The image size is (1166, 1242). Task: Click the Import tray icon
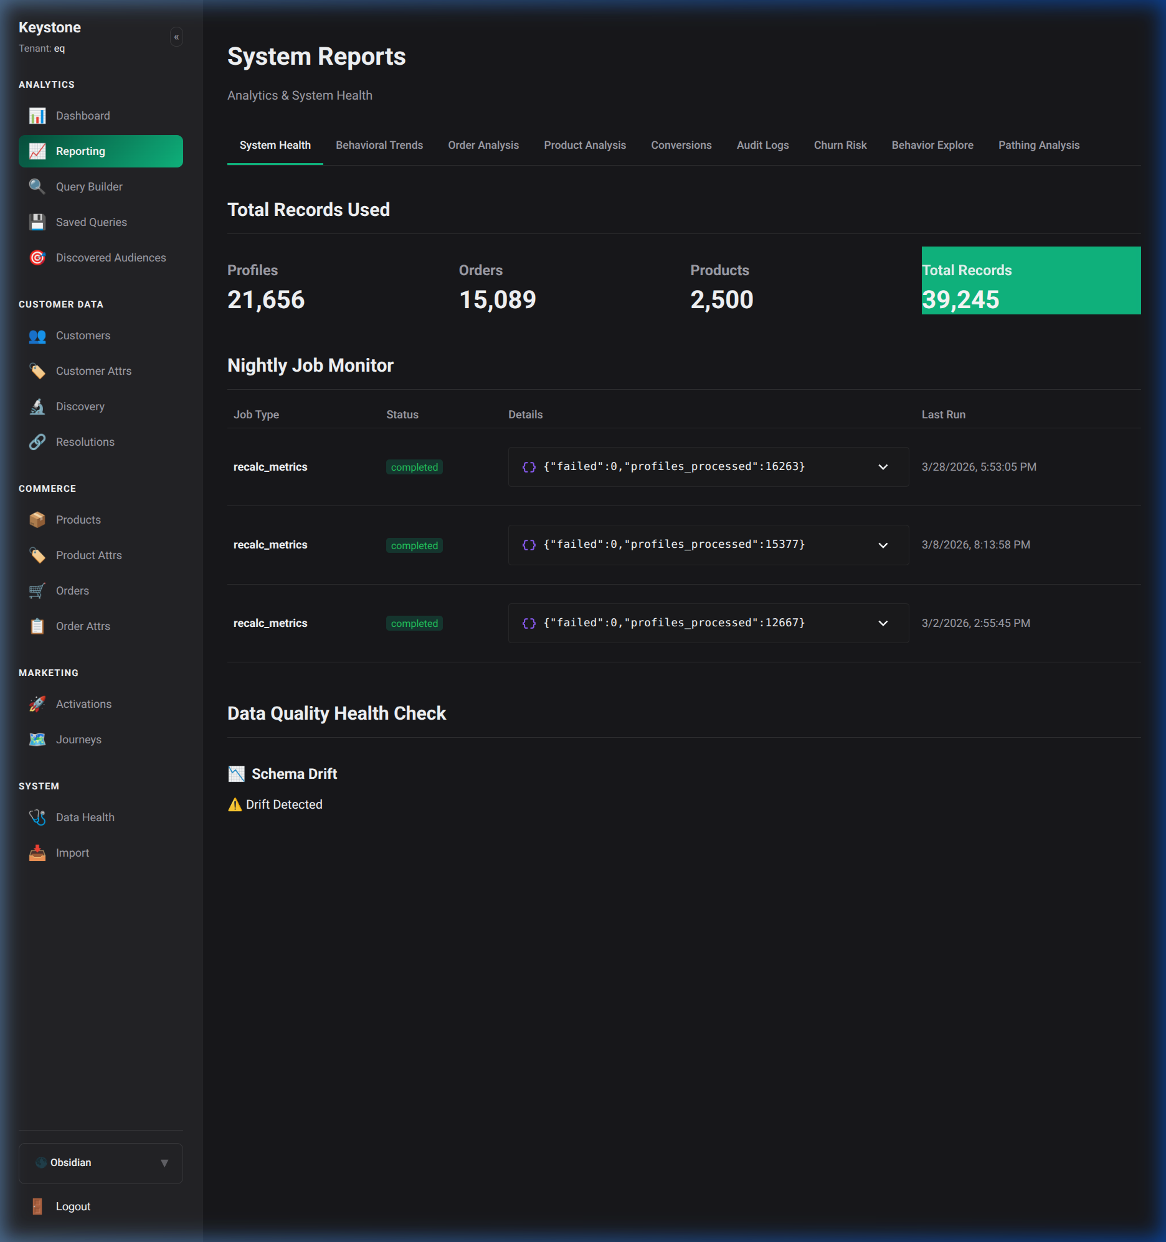click(37, 852)
